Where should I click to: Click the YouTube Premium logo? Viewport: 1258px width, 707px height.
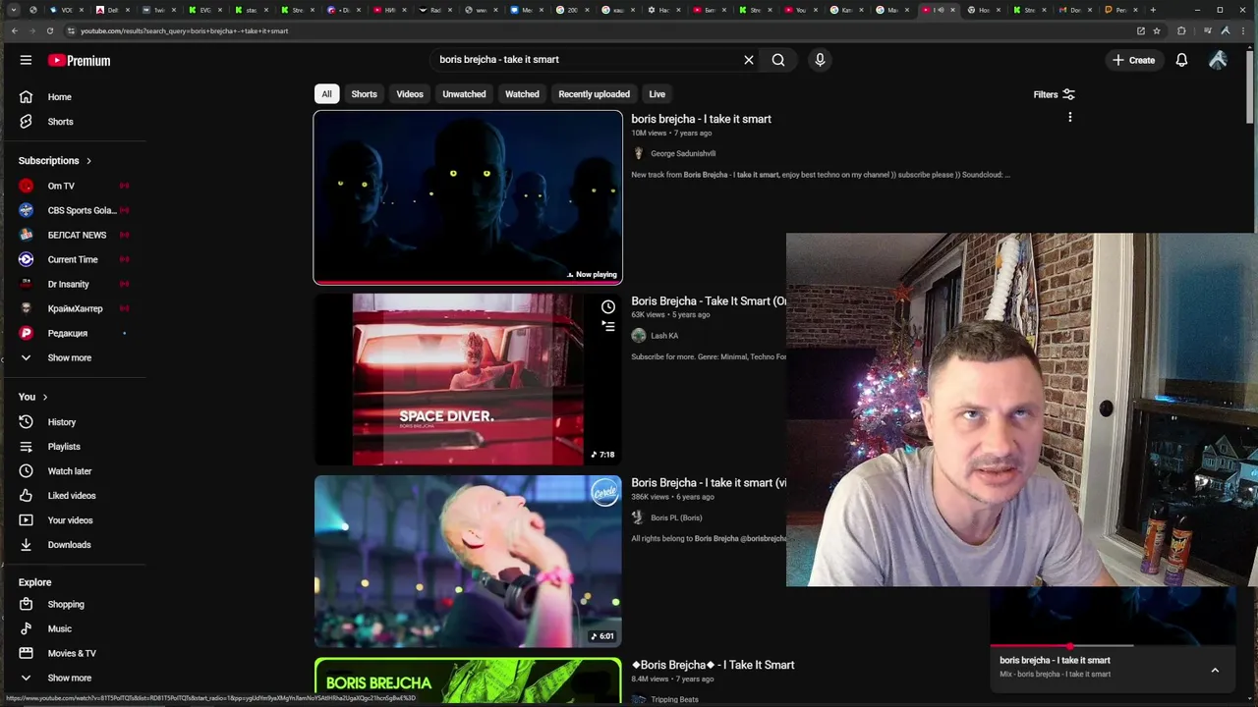79,60
